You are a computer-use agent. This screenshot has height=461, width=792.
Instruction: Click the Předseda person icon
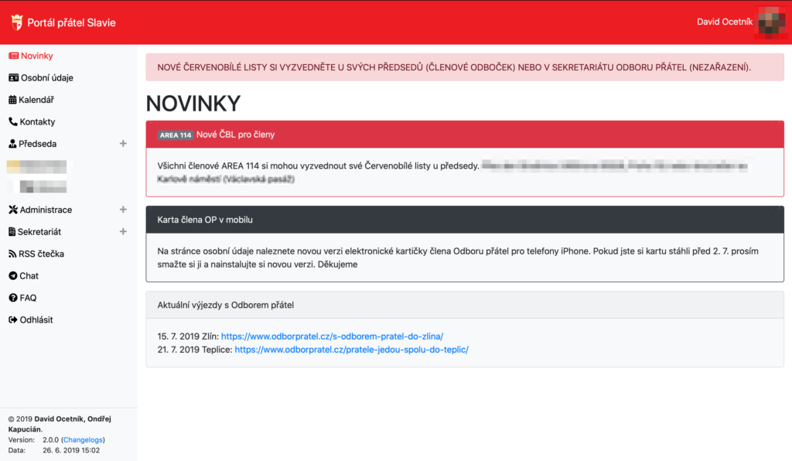(x=12, y=144)
